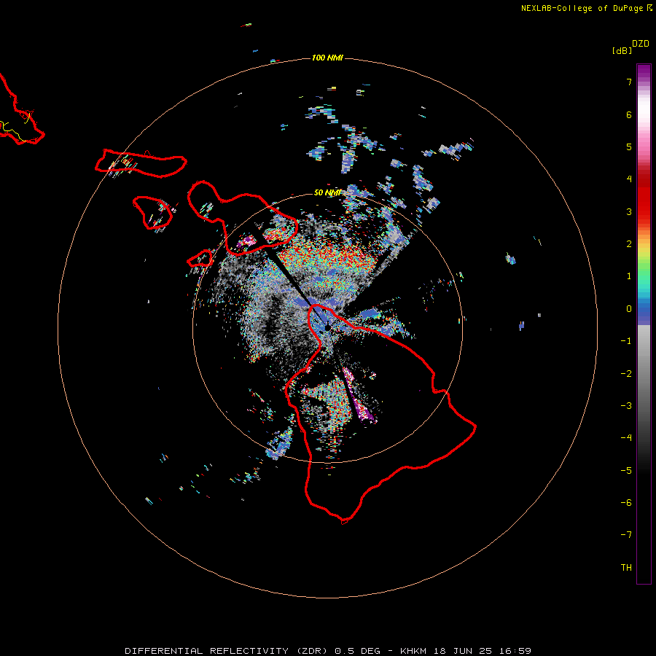Click the 100 NMI range ring label
This screenshot has height=656, width=656.
(x=327, y=58)
